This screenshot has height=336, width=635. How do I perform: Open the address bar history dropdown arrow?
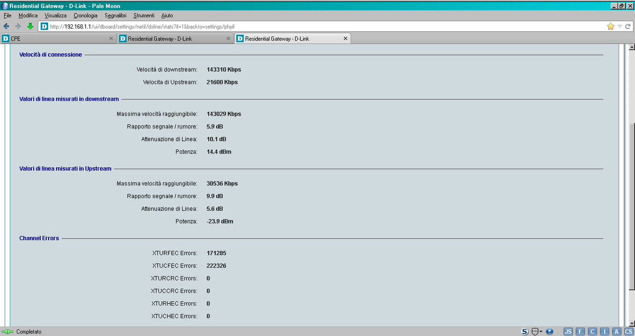pos(620,26)
